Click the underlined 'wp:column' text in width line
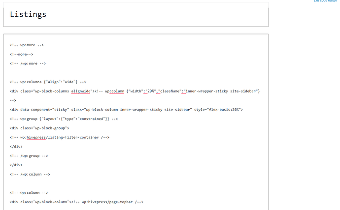 (117, 91)
